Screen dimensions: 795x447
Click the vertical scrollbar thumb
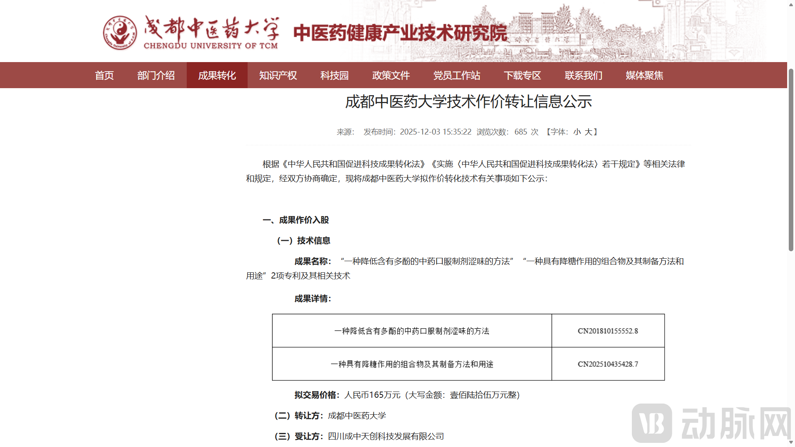click(x=791, y=160)
